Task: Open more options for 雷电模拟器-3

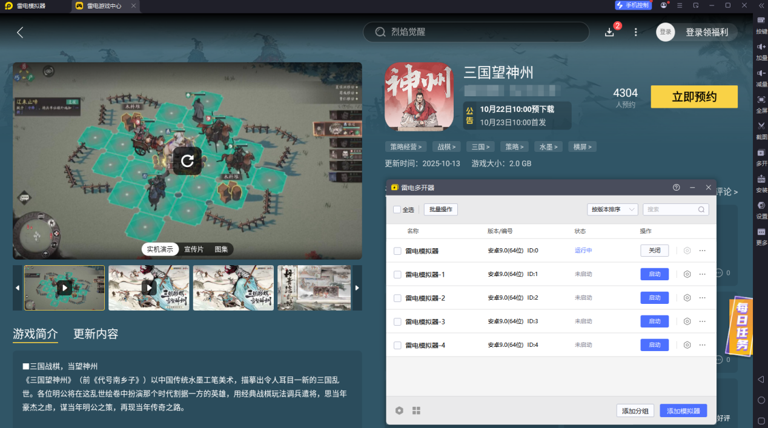Action: click(703, 321)
